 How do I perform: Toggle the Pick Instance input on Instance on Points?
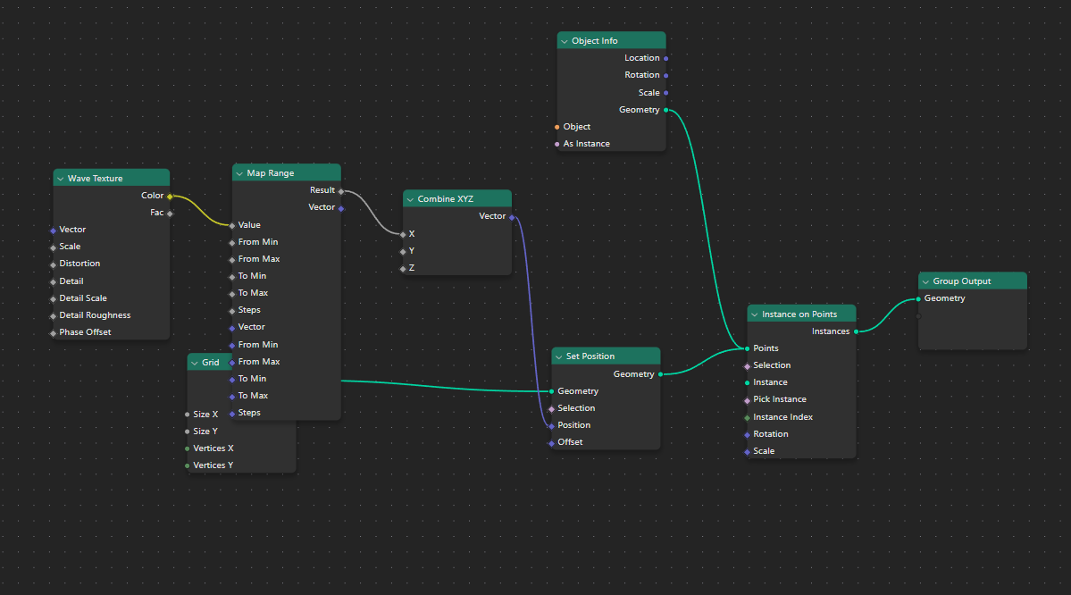pyautogui.click(x=747, y=398)
